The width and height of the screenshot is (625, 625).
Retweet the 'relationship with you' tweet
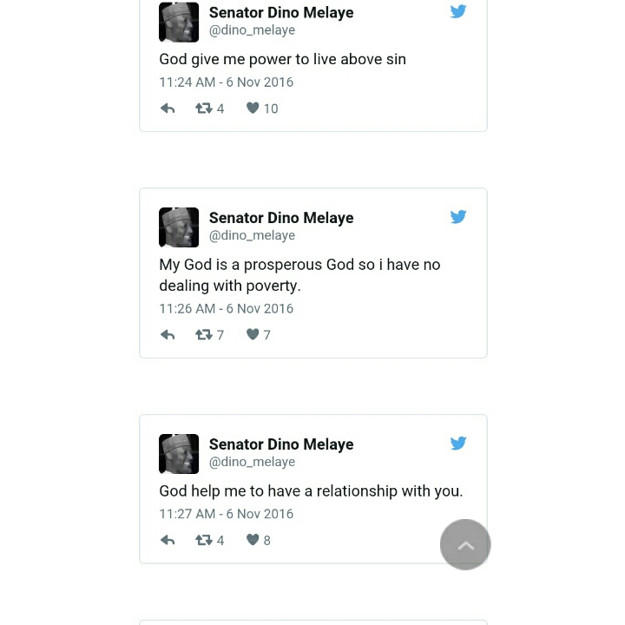coord(204,540)
